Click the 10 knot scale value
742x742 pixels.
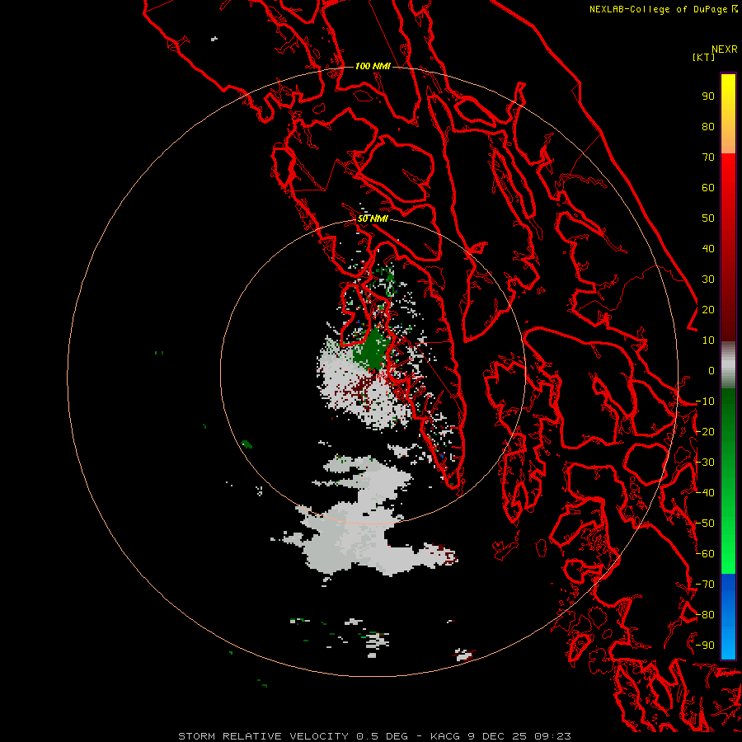point(708,340)
